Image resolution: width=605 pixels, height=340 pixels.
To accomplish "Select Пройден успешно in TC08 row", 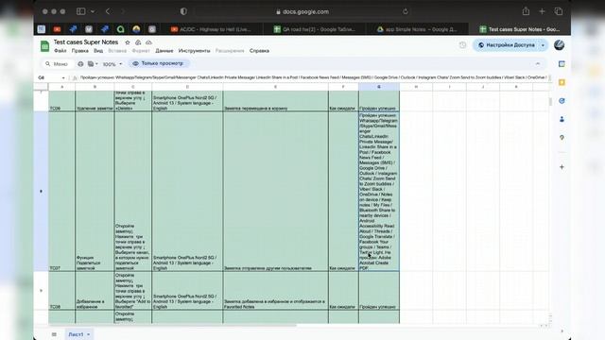I will pos(379,291).
